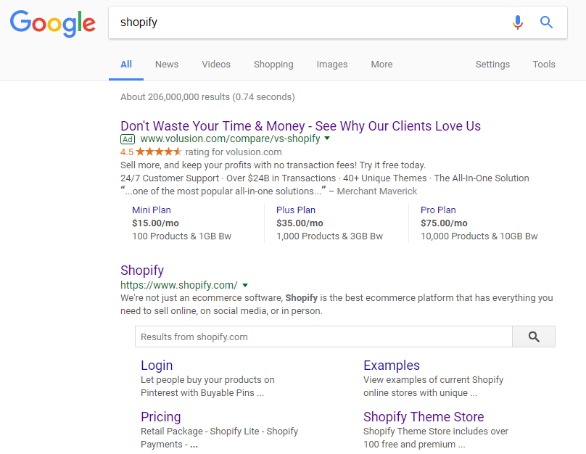This screenshot has height=454, width=586.
Task: Click the rating for volusion.com text
Action: click(x=234, y=152)
